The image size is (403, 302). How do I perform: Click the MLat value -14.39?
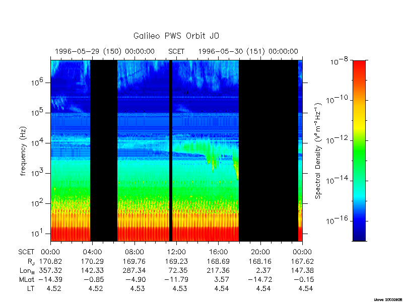click(50, 279)
